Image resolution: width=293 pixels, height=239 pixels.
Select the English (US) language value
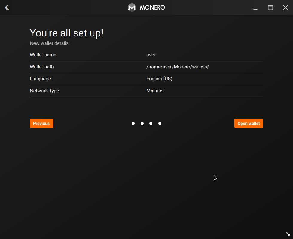(159, 79)
